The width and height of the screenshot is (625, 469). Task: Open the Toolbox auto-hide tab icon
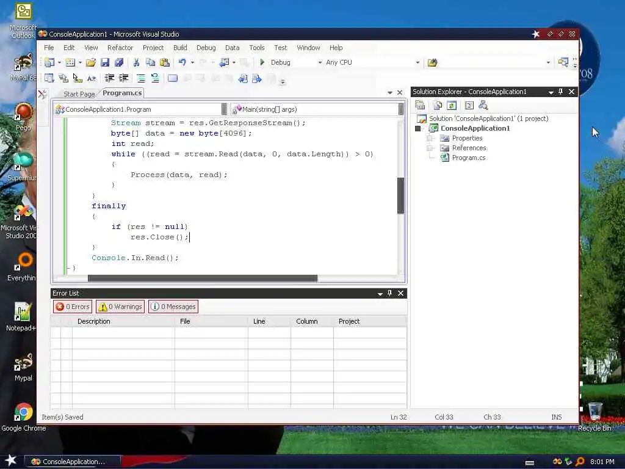pos(43,94)
